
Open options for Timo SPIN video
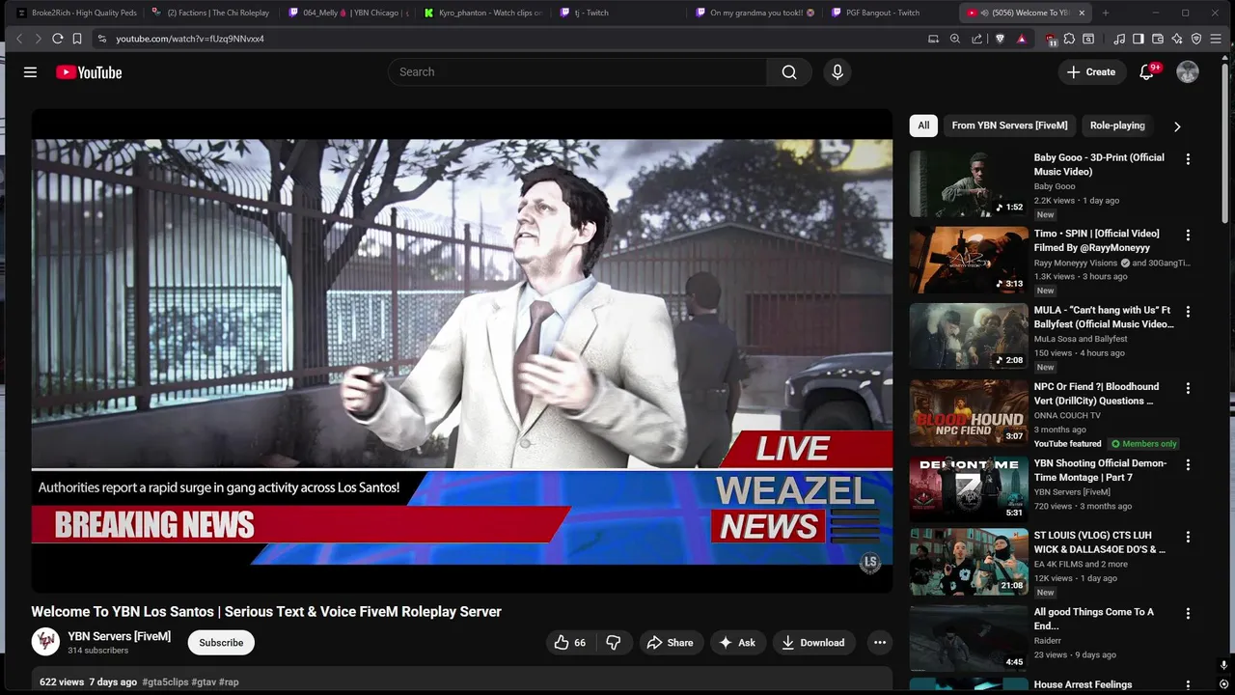[x=1188, y=235]
